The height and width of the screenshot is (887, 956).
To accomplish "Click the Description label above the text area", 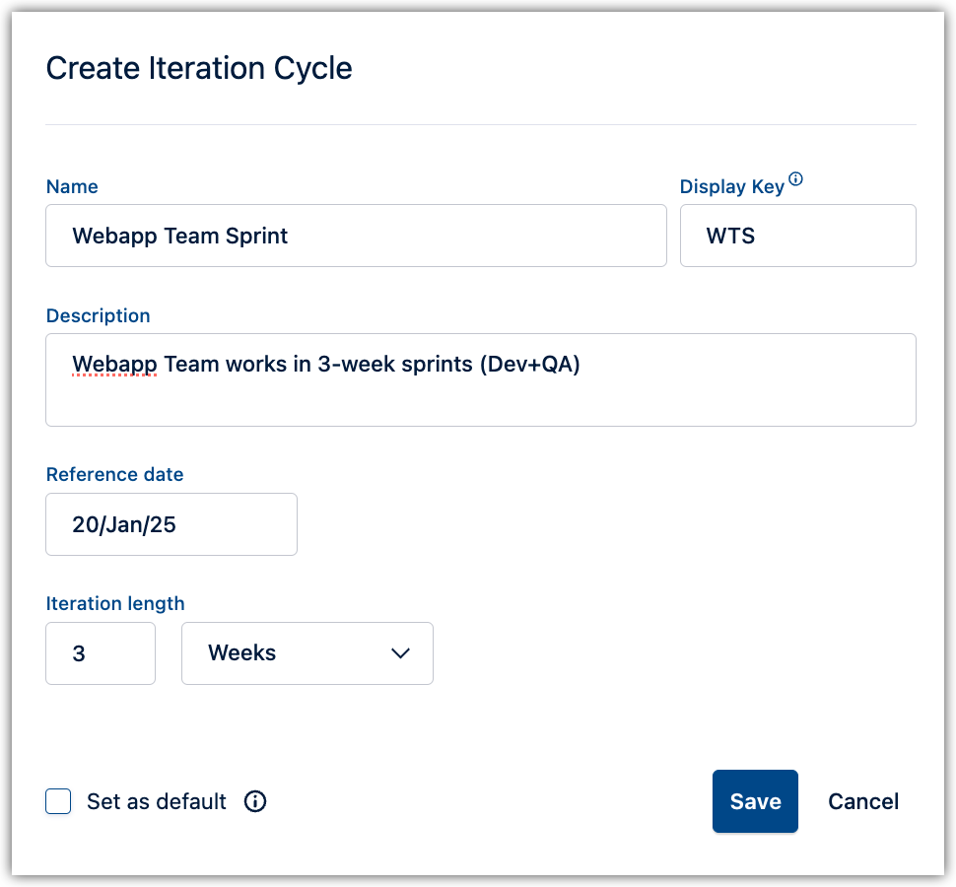I will click(x=98, y=315).
